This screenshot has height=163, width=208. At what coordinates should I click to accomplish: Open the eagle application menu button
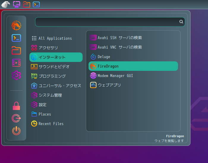point(6,4)
